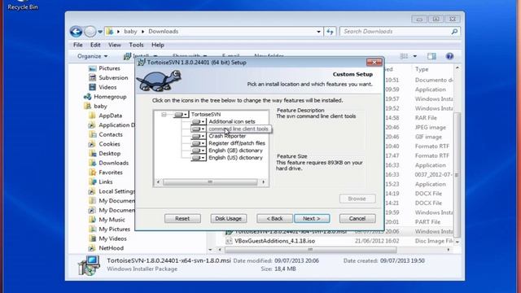Open the recent locations dropdown arrow
Image resolution: width=521 pixels, height=293 pixels.
coord(100,32)
